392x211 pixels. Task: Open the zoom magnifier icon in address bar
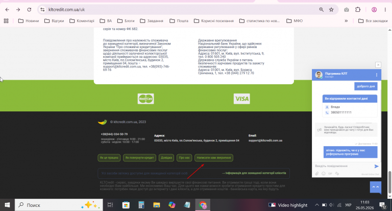click(x=321, y=10)
